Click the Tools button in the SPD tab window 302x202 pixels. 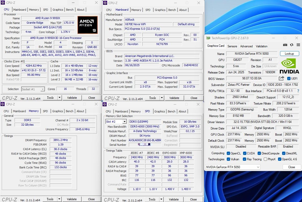(x=152, y=199)
